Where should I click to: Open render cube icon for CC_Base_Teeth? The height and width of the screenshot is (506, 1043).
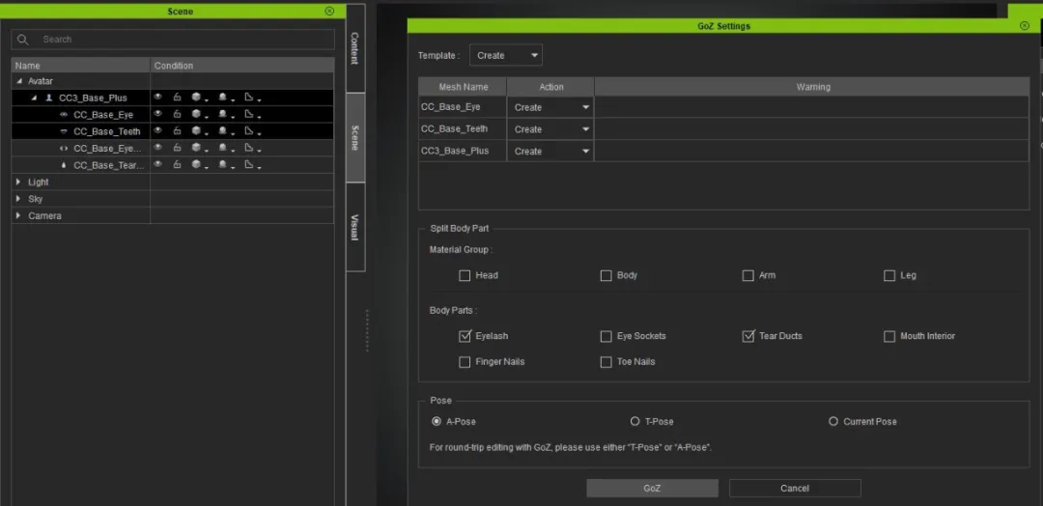196,131
